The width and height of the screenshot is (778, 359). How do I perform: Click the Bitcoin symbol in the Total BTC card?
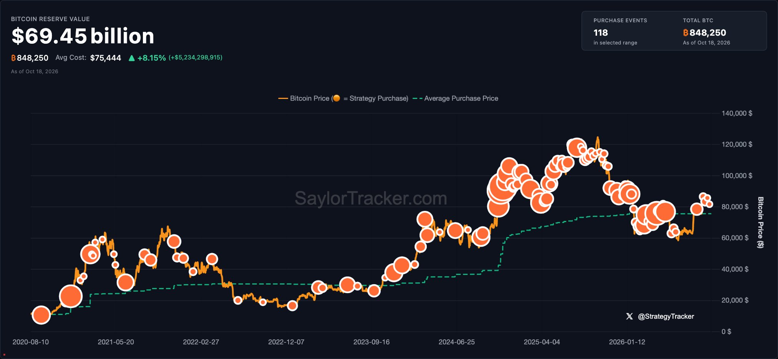tap(686, 33)
